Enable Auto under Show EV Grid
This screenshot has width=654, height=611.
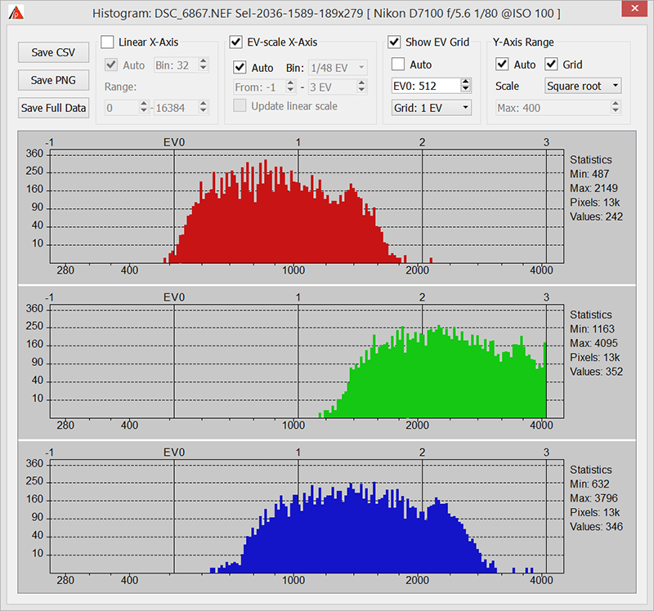click(x=399, y=65)
